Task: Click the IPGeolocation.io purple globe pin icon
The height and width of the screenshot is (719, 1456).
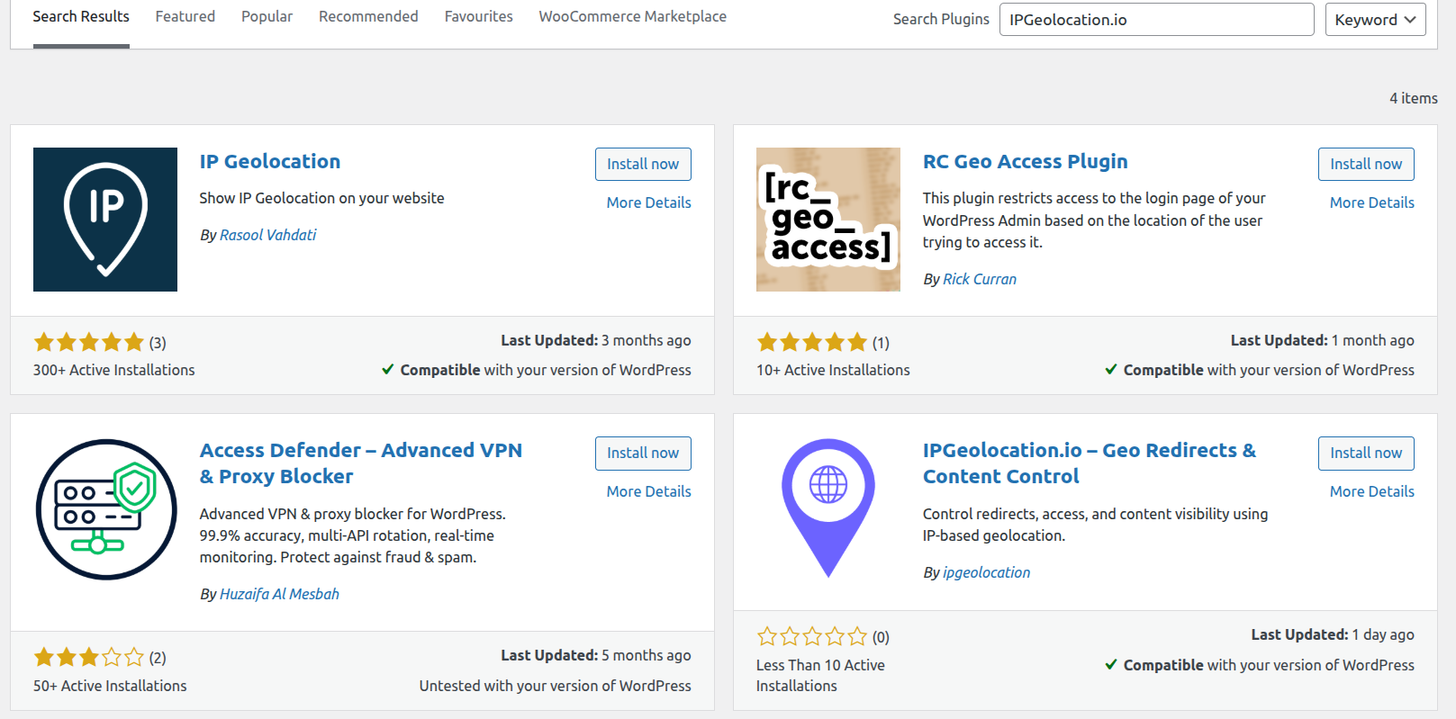Action: click(x=827, y=508)
